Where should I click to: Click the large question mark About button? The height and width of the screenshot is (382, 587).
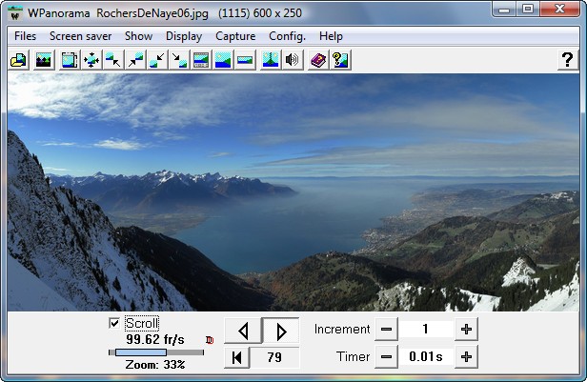click(566, 61)
